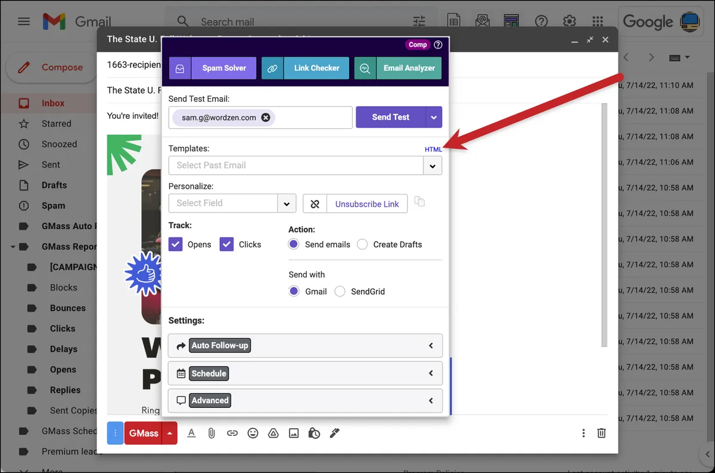Viewport: 715px width, 473px height.
Task: Open Google account avatar
Action: [x=691, y=21]
